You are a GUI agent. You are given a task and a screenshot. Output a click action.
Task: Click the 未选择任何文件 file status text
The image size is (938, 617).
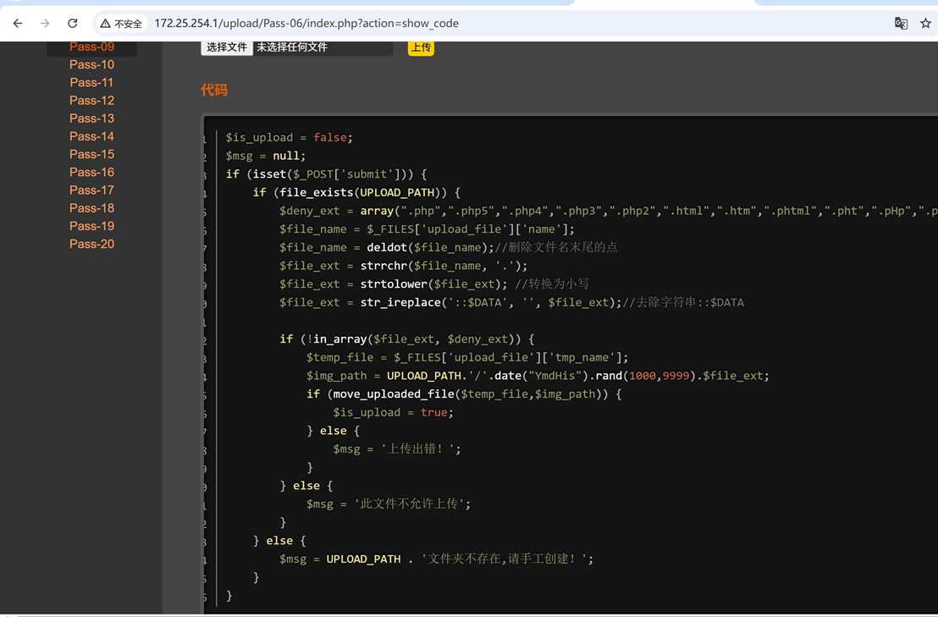tap(292, 47)
